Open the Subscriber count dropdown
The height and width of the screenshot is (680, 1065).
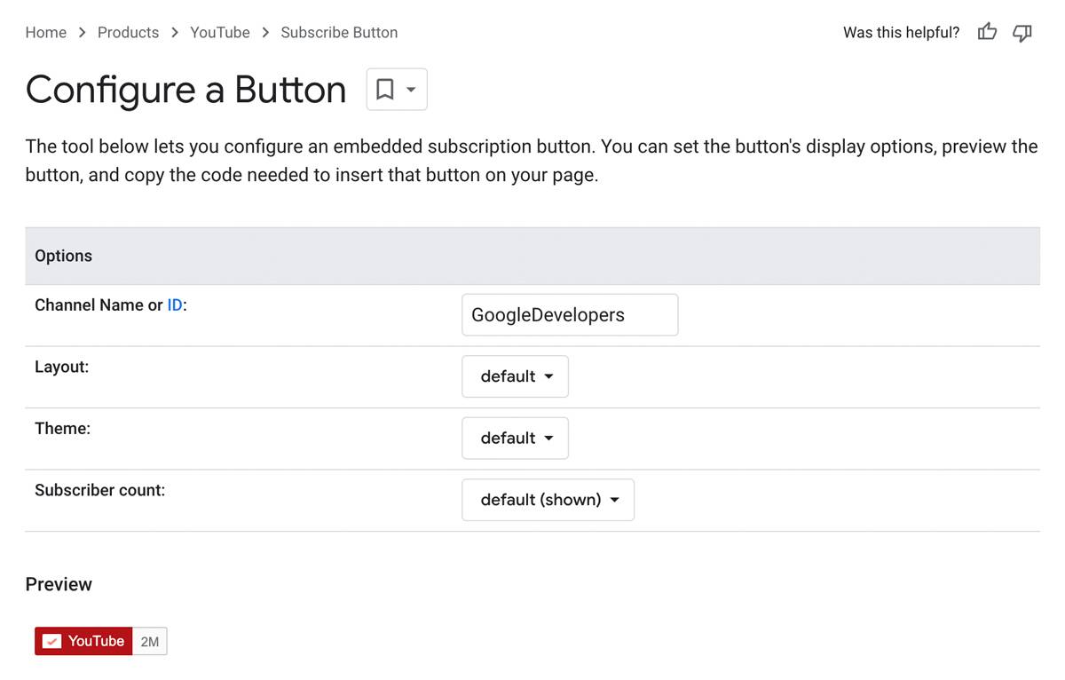coord(548,500)
